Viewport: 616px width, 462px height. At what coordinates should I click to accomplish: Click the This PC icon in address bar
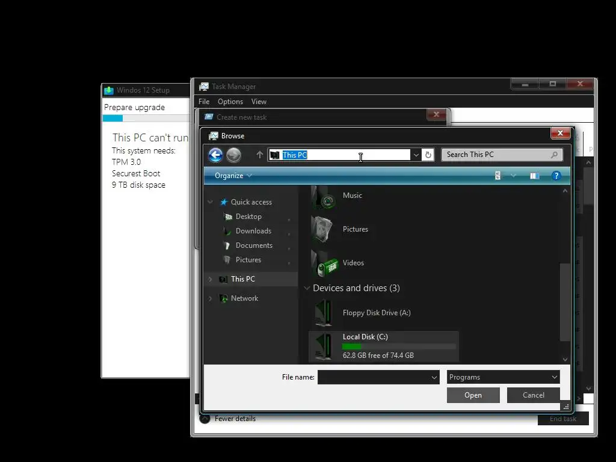(275, 155)
